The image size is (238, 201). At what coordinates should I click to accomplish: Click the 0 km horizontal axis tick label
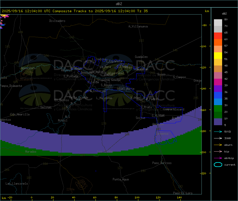pyautogui.click(x=31, y=197)
